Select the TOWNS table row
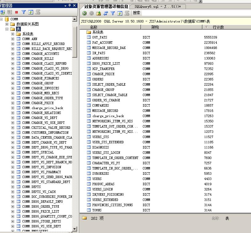The width and height of the screenshot is (251, 233). point(97,210)
